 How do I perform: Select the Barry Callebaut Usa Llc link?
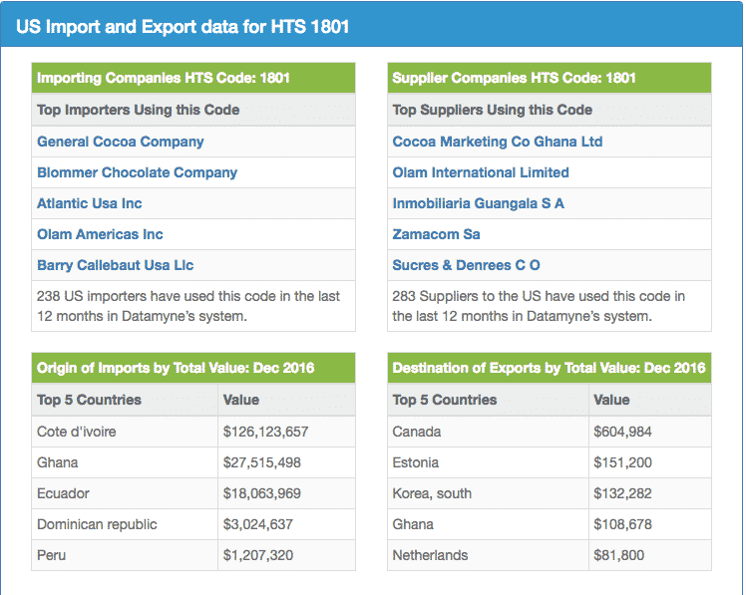tap(115, 265)
